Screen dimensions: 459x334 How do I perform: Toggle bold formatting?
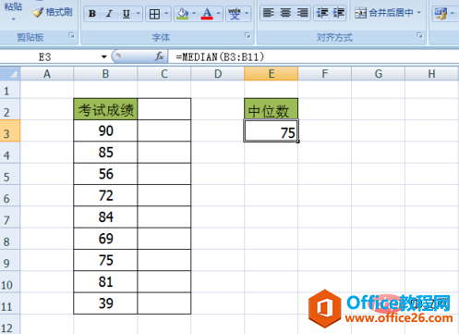(x=92, y=14)
